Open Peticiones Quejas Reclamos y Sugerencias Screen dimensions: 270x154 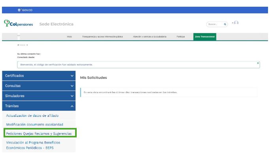pyautogui.click(x=39, y=133)
